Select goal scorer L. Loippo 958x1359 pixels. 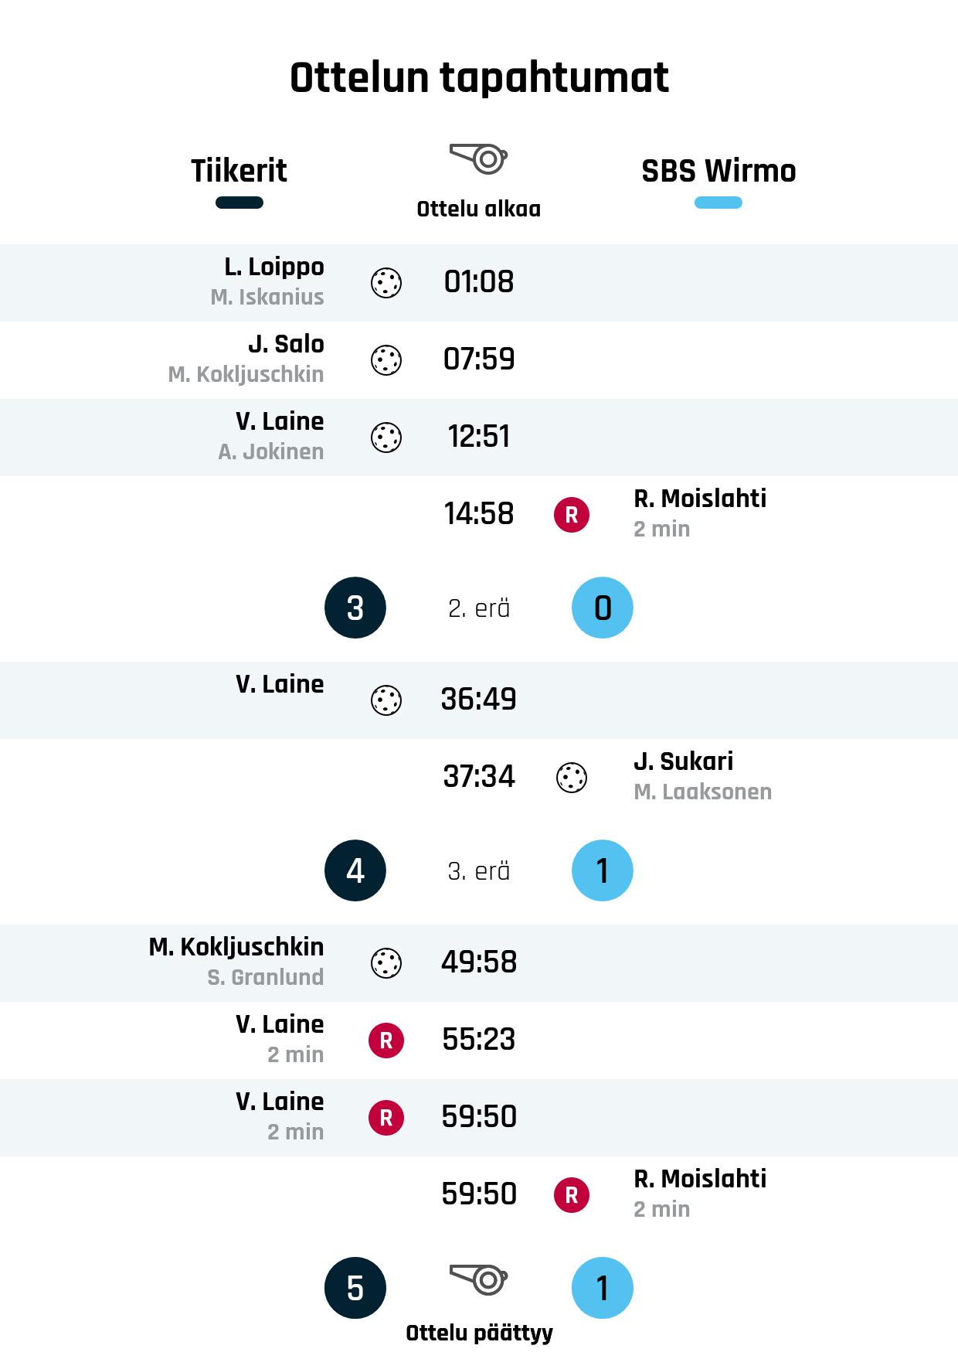(x=274, y=267)
